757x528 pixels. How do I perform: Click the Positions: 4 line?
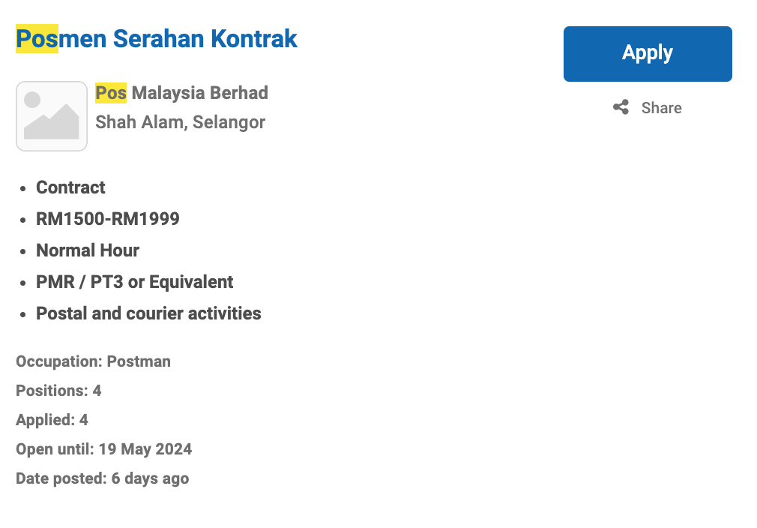pos(58,391)
